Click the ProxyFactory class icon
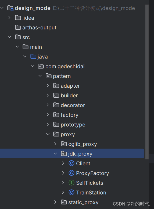Image resolution: width=154 pixels, height=209 pixels. click(x=71, y=173)
